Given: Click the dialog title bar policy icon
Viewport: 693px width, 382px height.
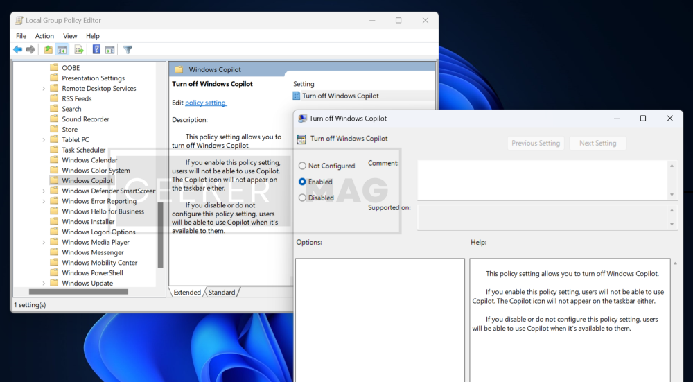Looking at the screenshot, I should click(302, 119).
